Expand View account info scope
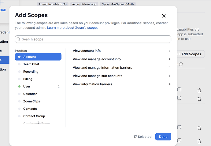The height and width of the screenshot is (146, 211). pos(122,51)
